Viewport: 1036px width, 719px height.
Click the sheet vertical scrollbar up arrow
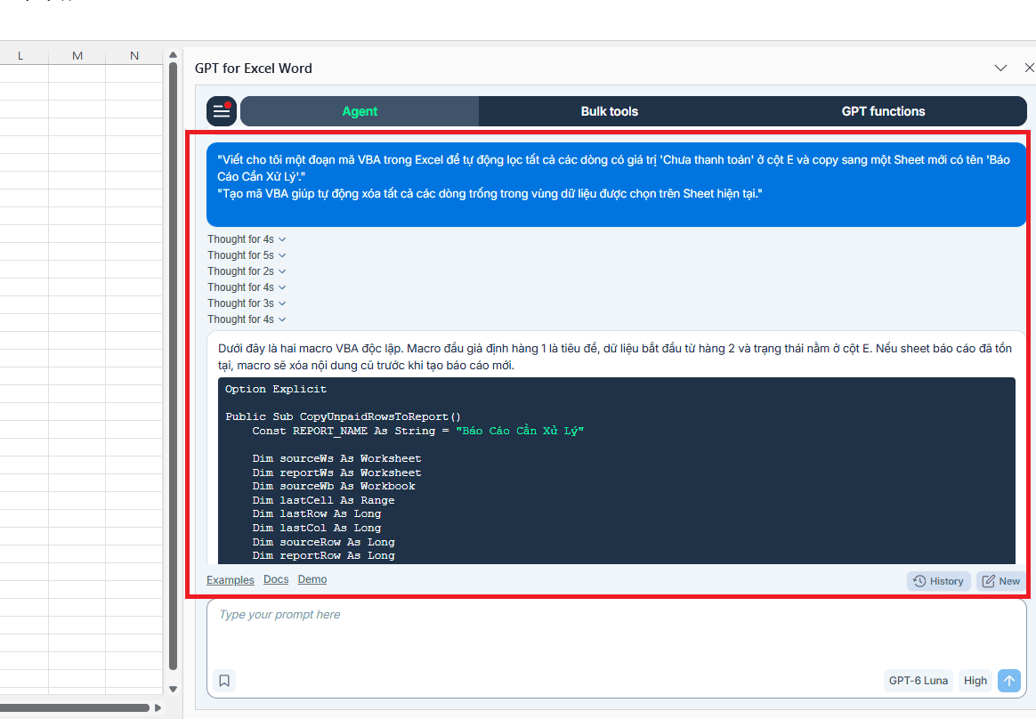tap(173, 55)
